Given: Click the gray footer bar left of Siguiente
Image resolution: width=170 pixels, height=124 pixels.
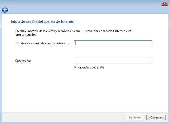Looking at the screenshot, I should point(63,118).
